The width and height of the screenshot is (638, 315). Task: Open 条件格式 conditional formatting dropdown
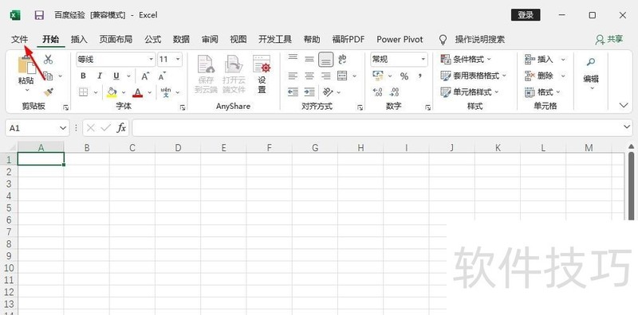point(467,60)
